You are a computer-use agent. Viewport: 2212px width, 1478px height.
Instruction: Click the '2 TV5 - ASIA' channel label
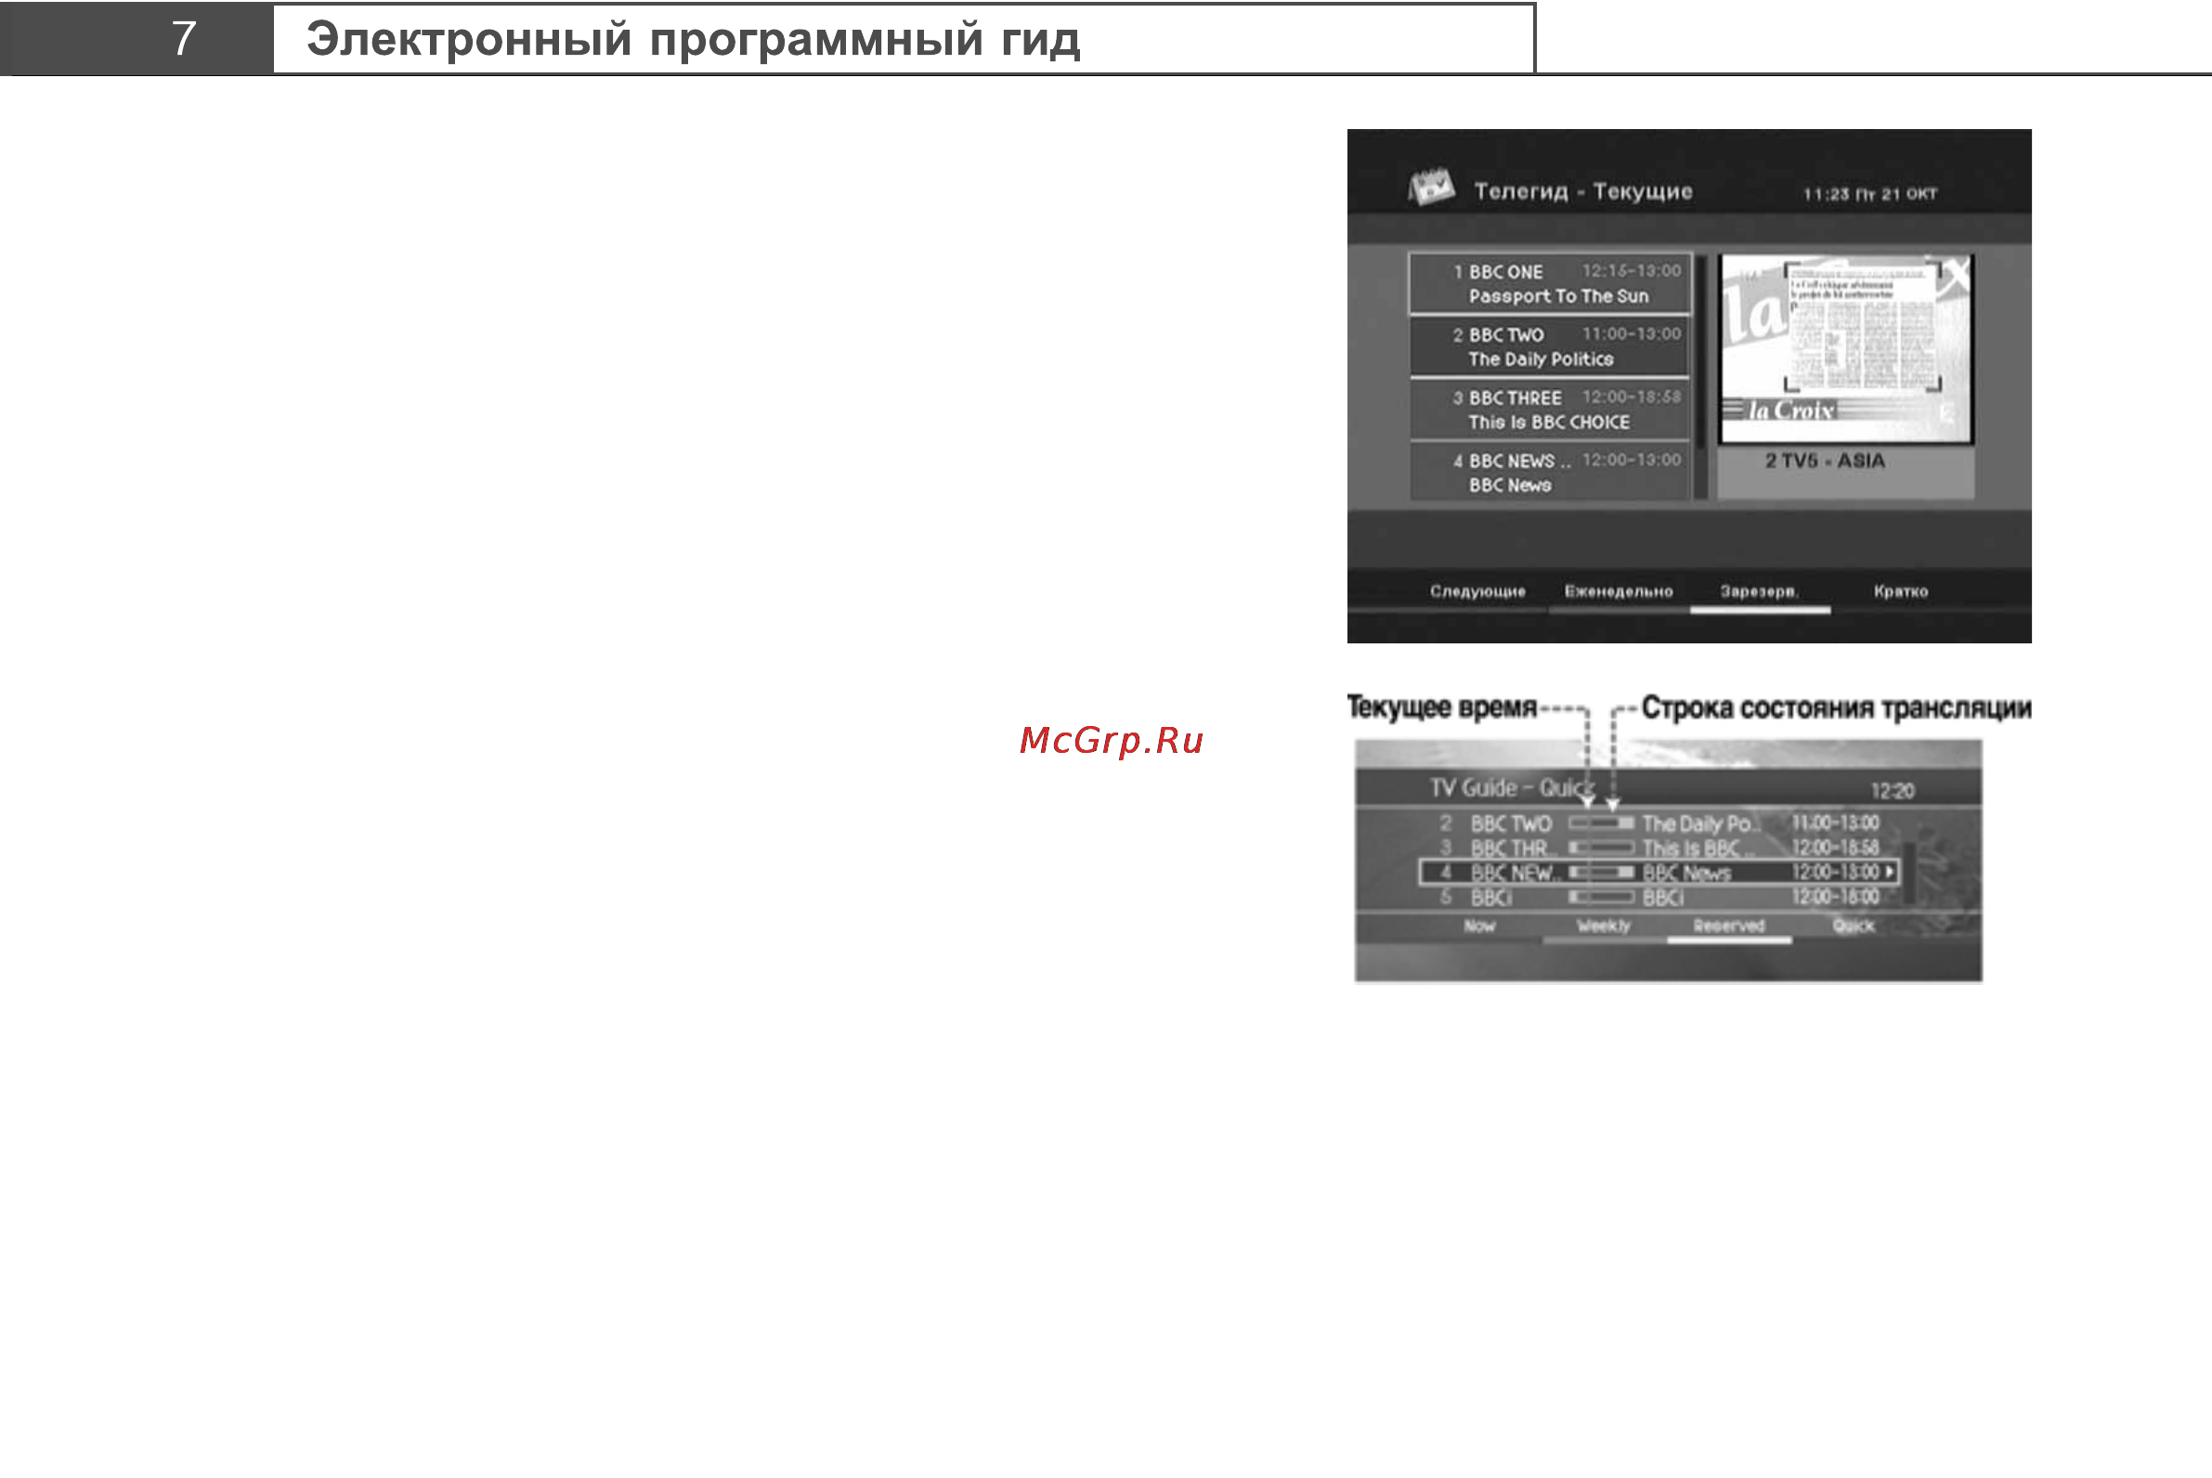[1825, 460]
